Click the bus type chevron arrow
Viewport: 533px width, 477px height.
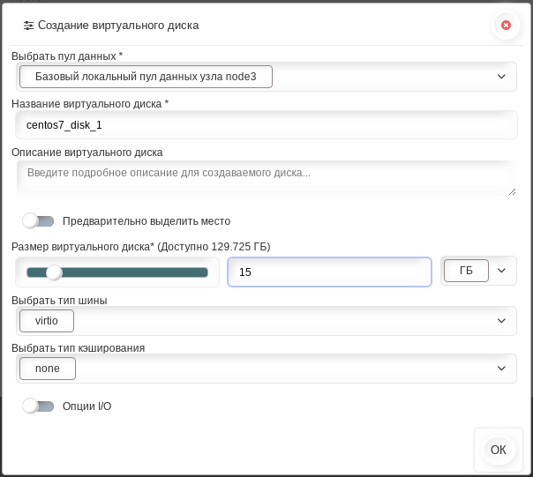[x=501, y=321]
